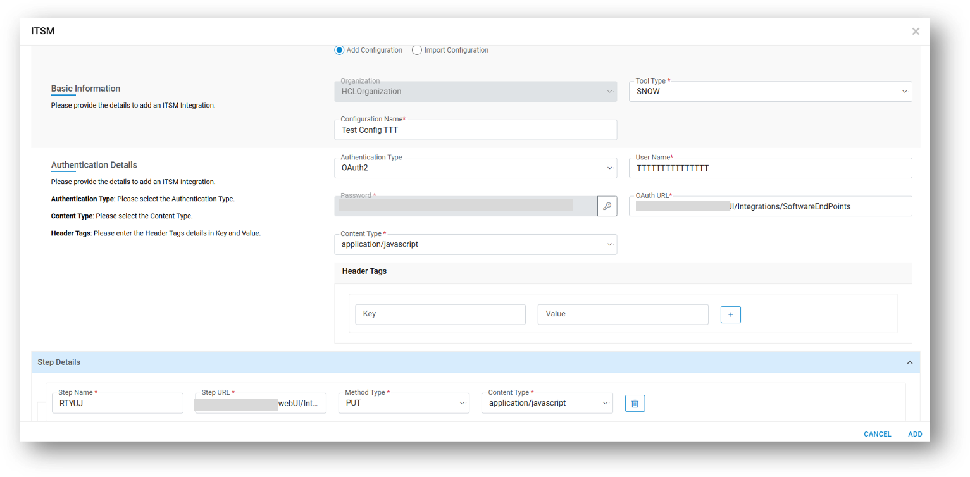This screenshot has width=970, height=477.
Task: Click the Header Tags Value field
Action: tap(623, 314)
